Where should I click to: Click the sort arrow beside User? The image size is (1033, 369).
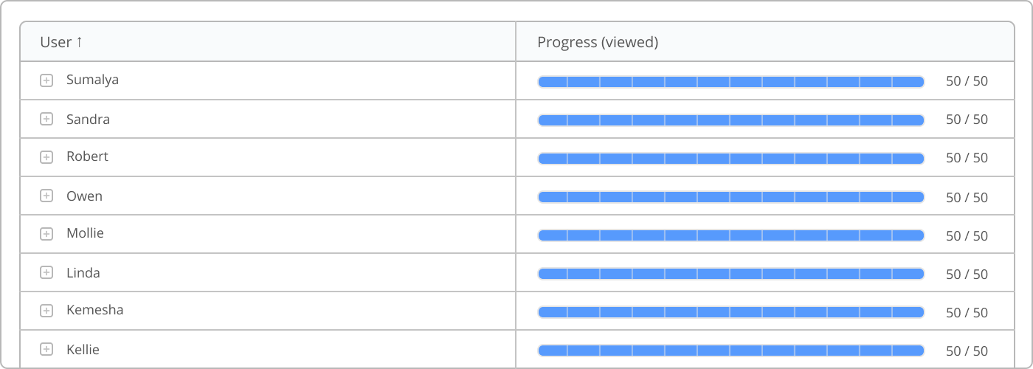[x=79, y=42]
